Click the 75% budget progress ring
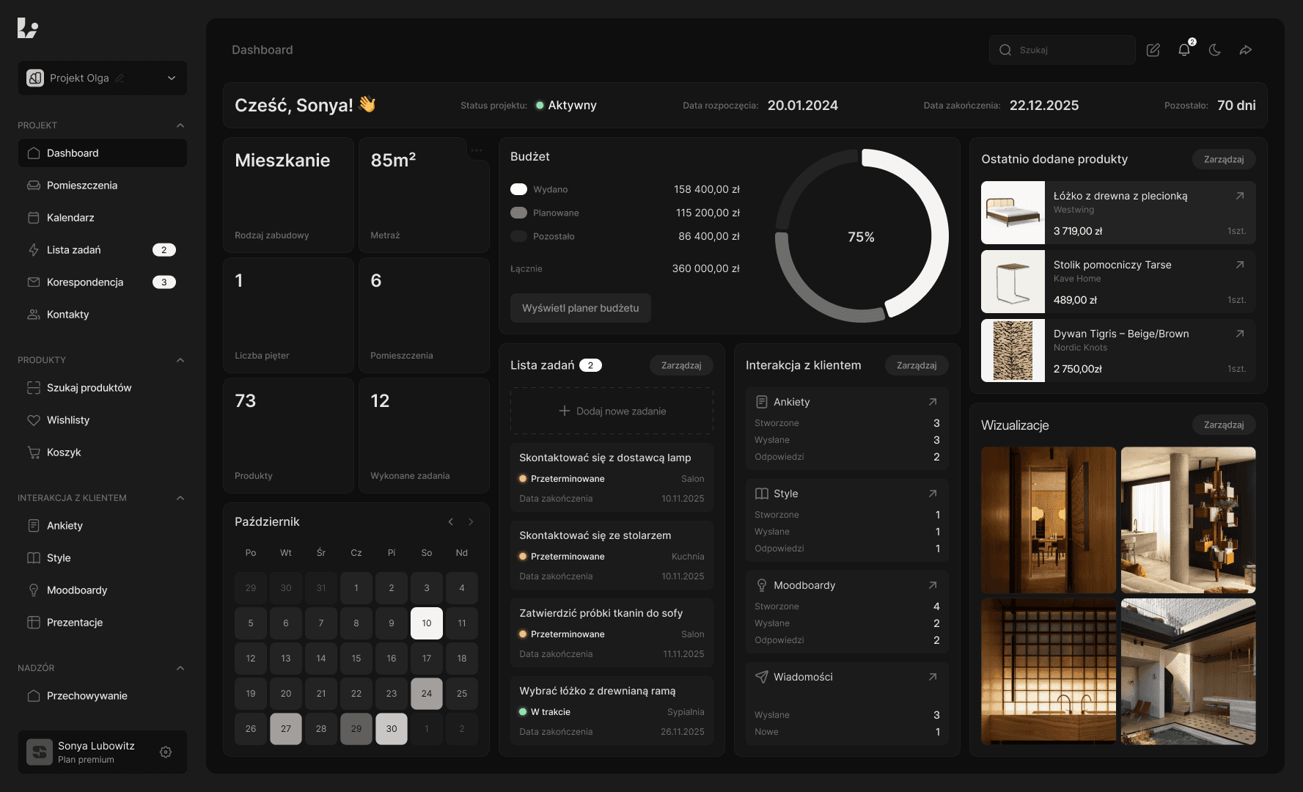1303x792 pixels. coord(862,236)
